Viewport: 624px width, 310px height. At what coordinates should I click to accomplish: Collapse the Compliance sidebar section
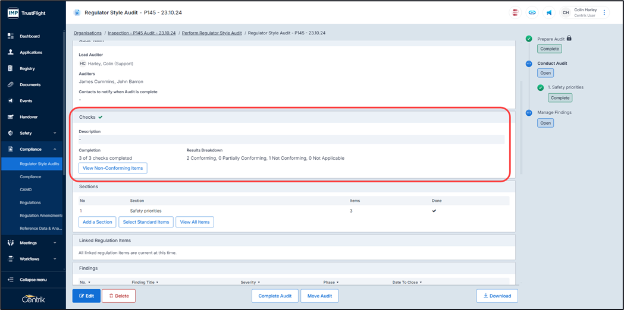(55, 150)
